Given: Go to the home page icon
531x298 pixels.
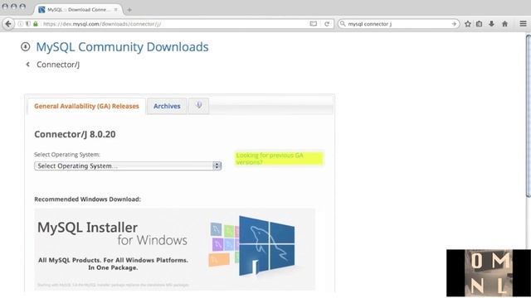Looking at the screenshot, I should 505,24.
